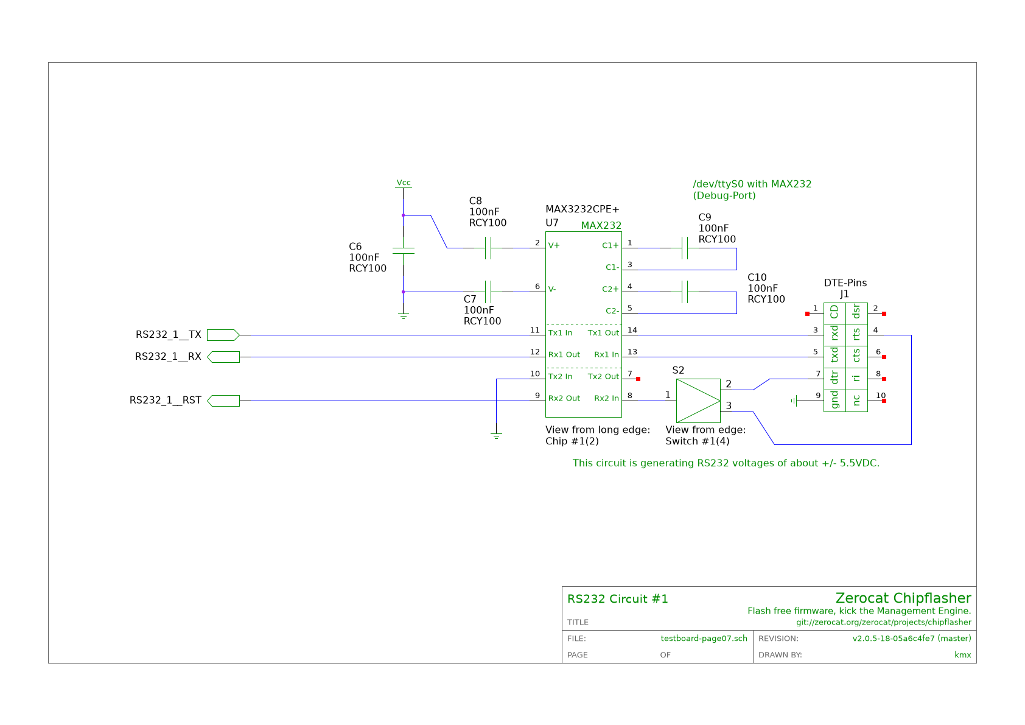Click the Tx2 In pin label
This screenshot has height=725, width=1025.
coord(560,377)
